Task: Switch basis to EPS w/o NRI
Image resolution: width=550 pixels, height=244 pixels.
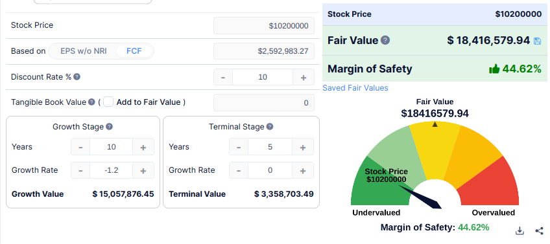Action: point(84,51)
